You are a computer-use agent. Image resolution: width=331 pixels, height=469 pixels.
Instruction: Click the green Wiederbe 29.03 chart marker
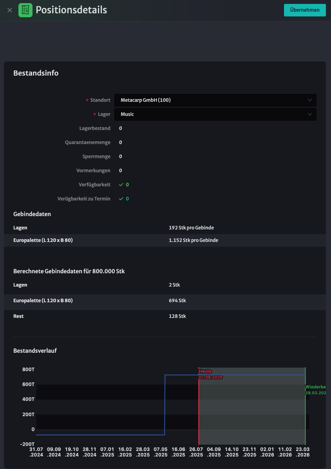[315, 390]
